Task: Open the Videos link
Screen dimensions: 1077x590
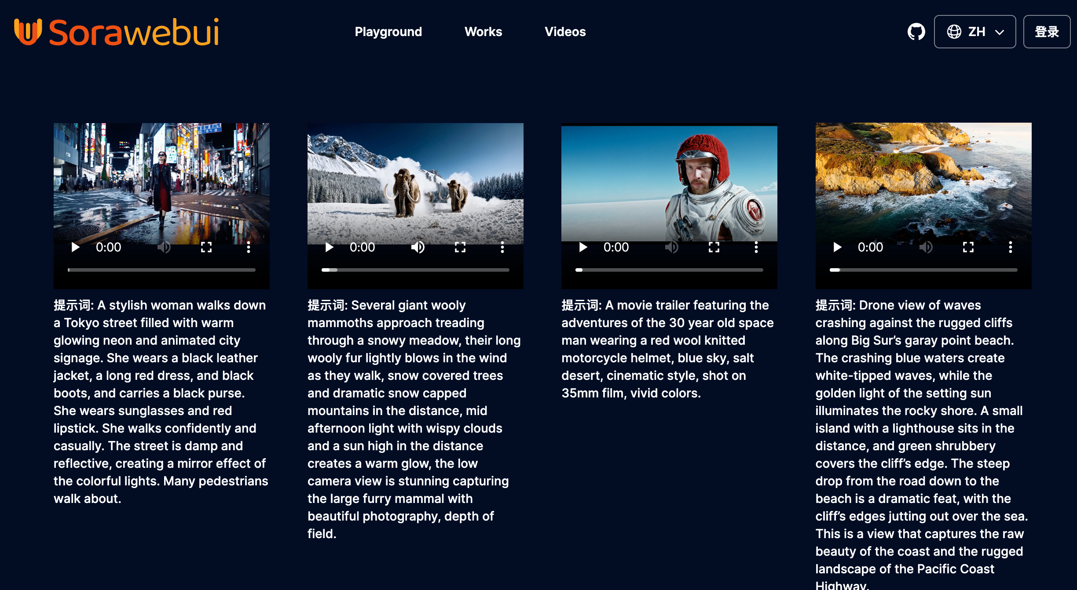Action: point(565,32)
